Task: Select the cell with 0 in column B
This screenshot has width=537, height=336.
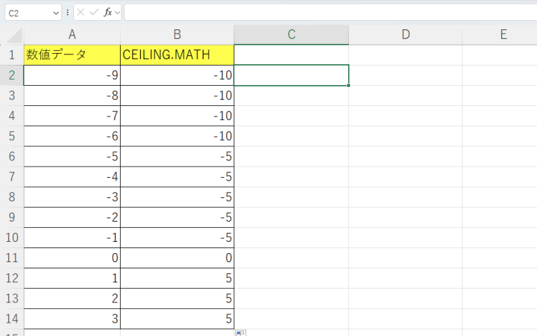Action: coord(177,258)
